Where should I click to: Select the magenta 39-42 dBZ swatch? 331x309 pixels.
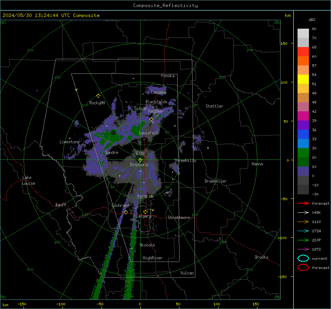[303, 116]
